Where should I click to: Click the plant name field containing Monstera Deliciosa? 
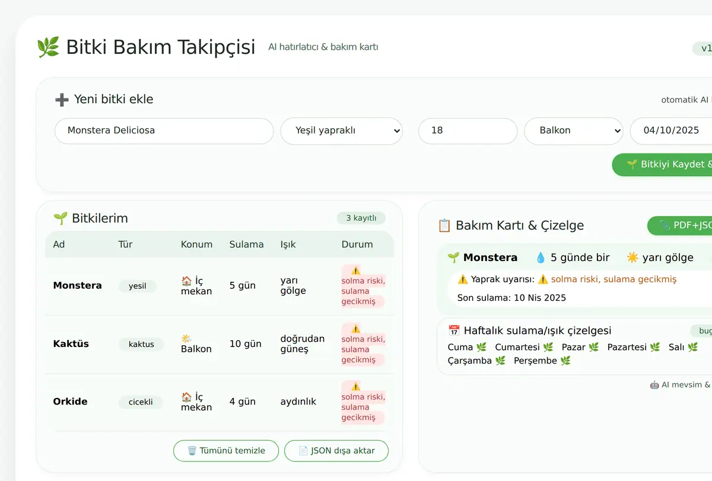tap(164, 131)
